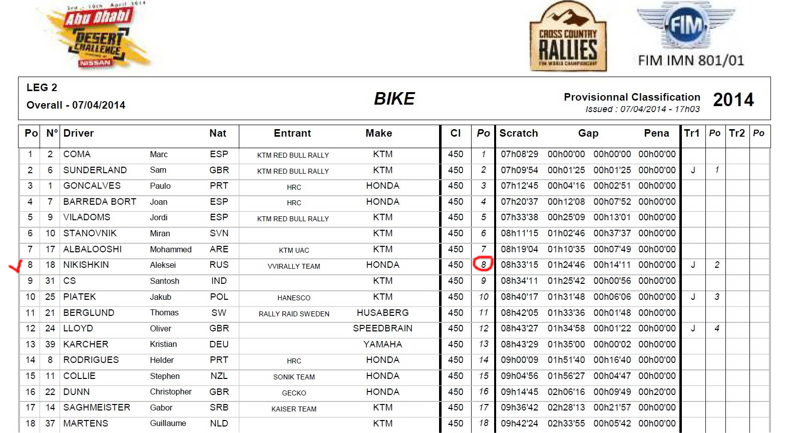The image size is (788, 433).
Task: Click the red checkmark beside row 8
Action: [x=16, y=266]
